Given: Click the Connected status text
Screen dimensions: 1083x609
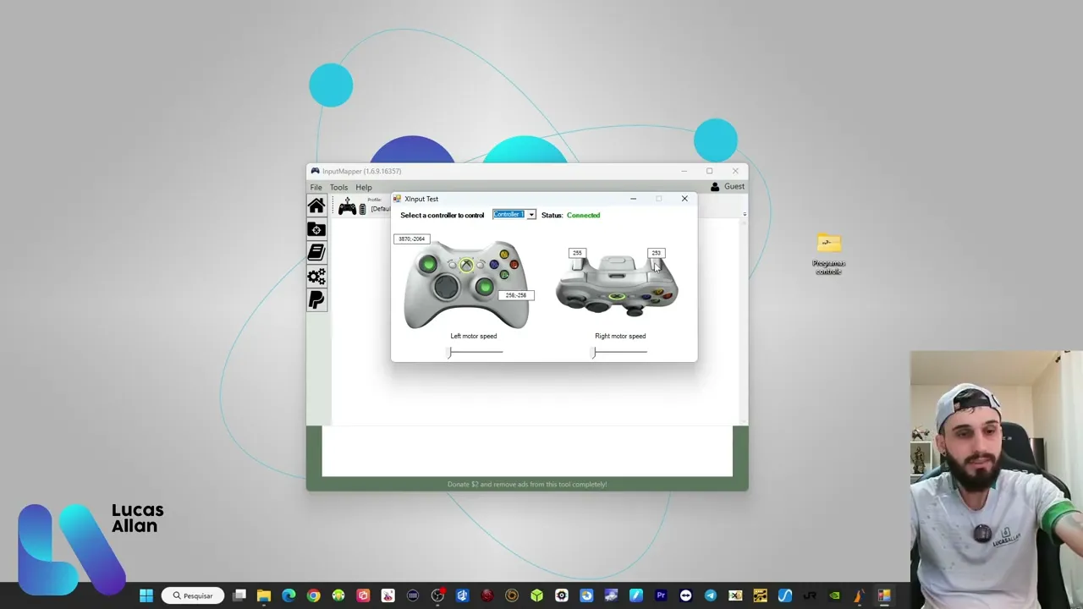Looking at the screenshot, I should point(583,216).
